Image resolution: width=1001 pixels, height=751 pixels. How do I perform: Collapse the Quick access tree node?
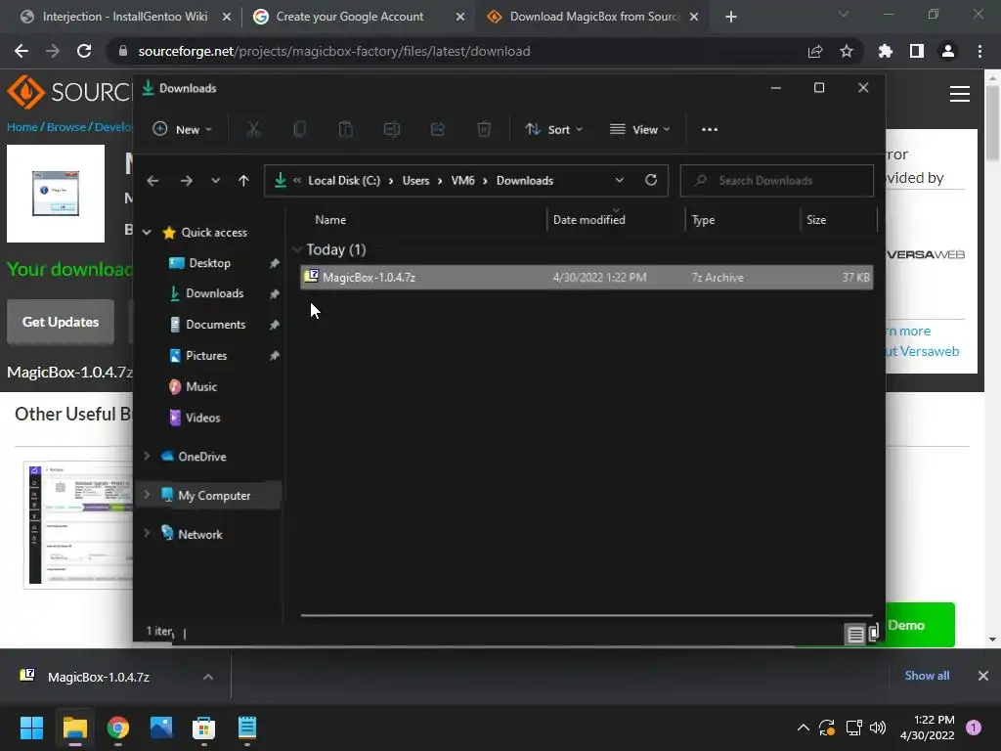click(147, 233)
